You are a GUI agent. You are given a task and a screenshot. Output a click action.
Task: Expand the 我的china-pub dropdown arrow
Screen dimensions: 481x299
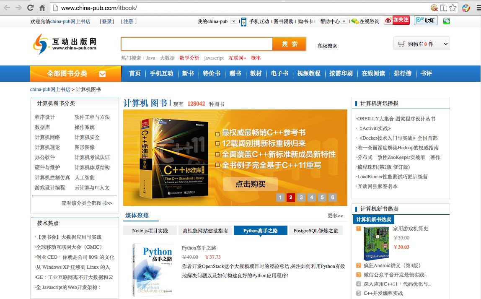click(234, 21)
